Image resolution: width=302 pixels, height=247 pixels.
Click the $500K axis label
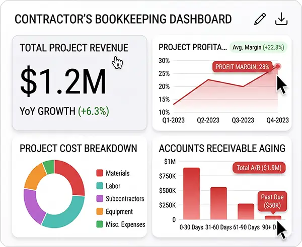tap(168, 191)
